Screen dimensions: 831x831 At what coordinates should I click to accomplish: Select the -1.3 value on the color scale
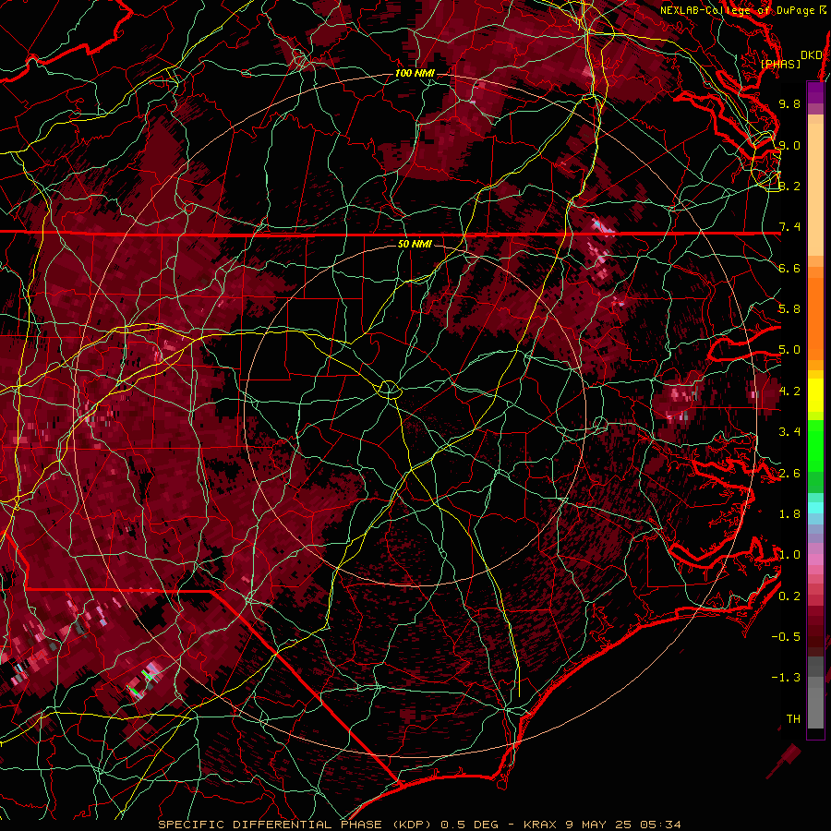tap(786, 678)
